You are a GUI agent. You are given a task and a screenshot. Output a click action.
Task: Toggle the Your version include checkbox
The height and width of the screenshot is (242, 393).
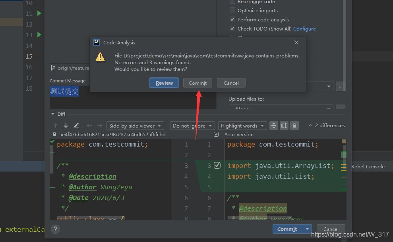click(216, 135)
